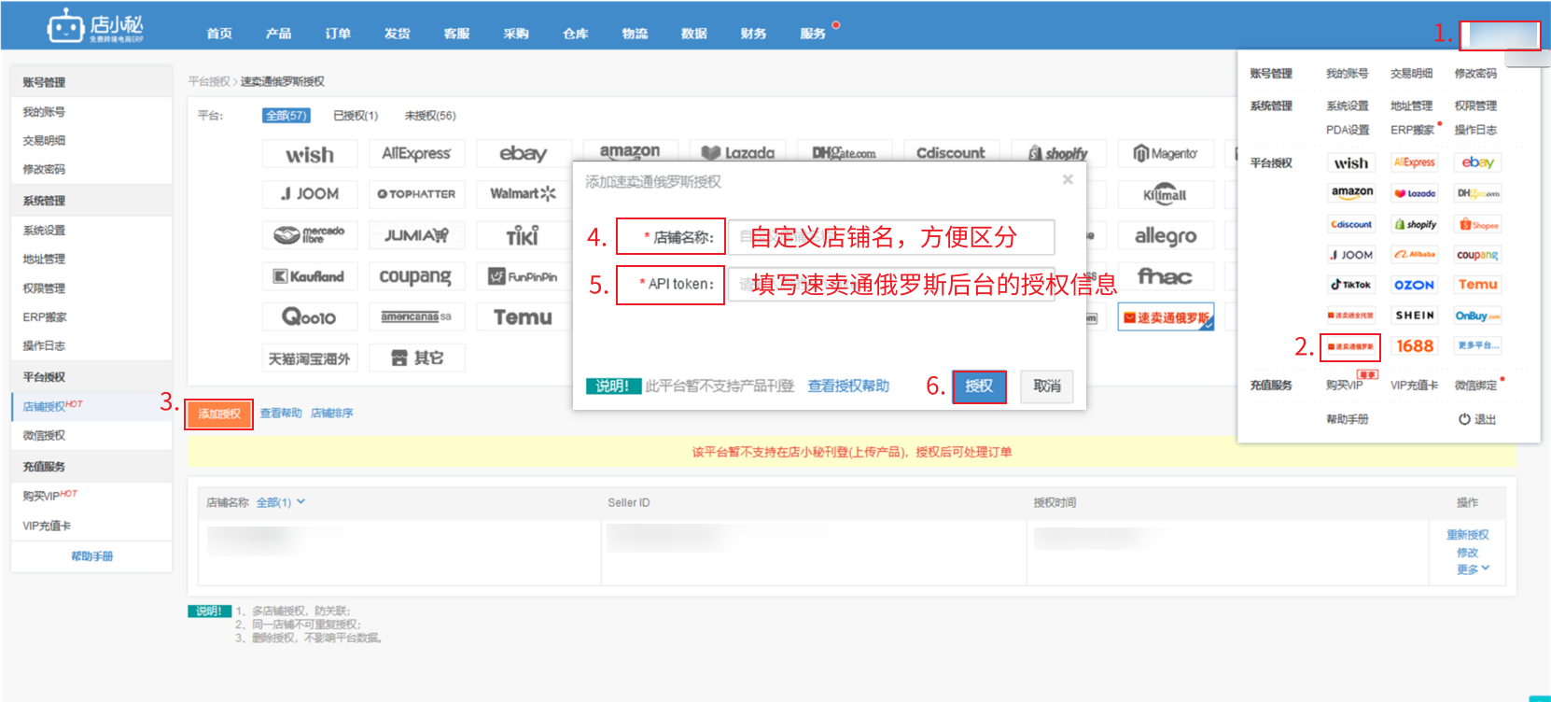Click TikTok logo in the dropdown panel
The image size is (1551, 702).
tap(1351, 285)
